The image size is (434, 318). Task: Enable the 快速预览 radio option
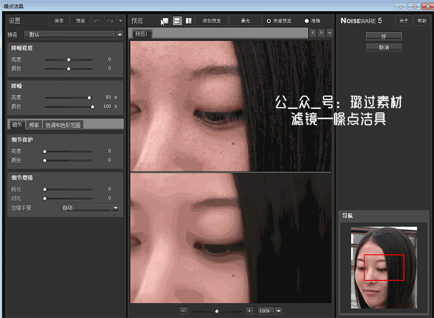point(269,21)
